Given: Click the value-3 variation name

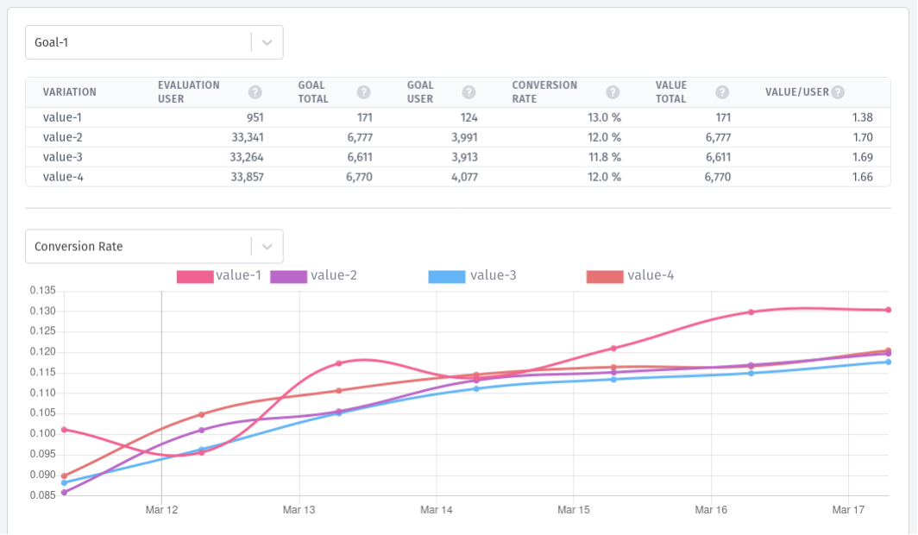Looking at the screenshot, I should point(62,157).
